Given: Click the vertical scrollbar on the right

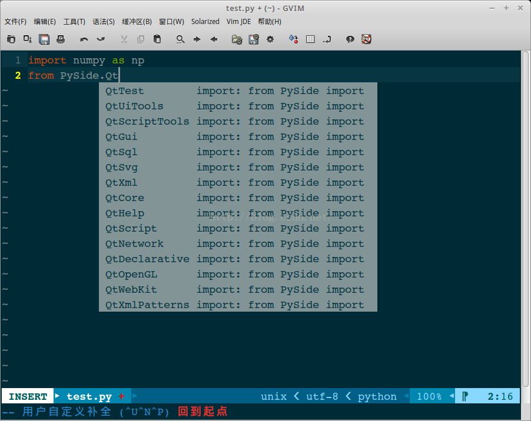Looking at the screenshot, I should (525, 219).
